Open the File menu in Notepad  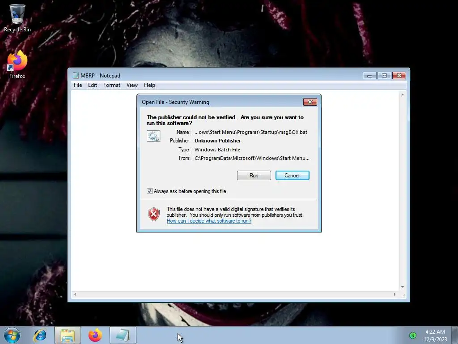[x=78, y=85]
